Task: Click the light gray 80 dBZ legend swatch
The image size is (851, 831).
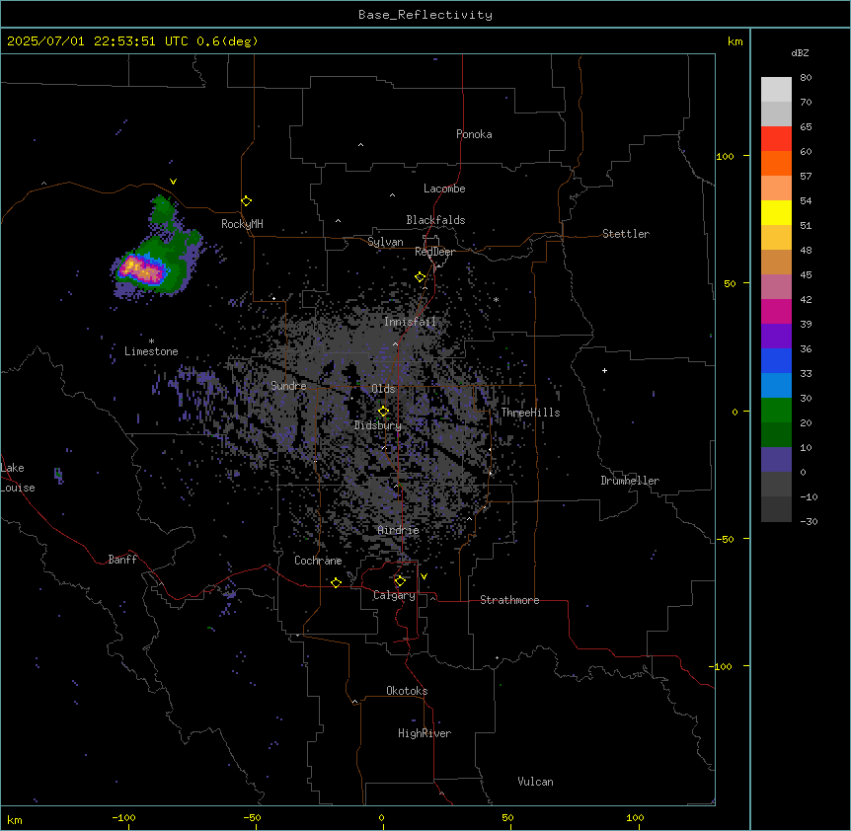Action: pyautogui.click(x=776, y=90)
